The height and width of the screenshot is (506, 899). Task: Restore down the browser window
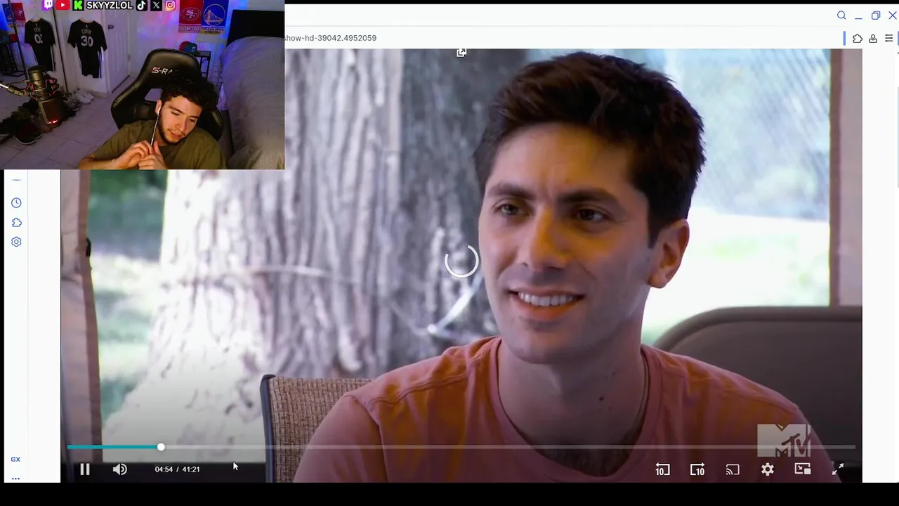876,15
